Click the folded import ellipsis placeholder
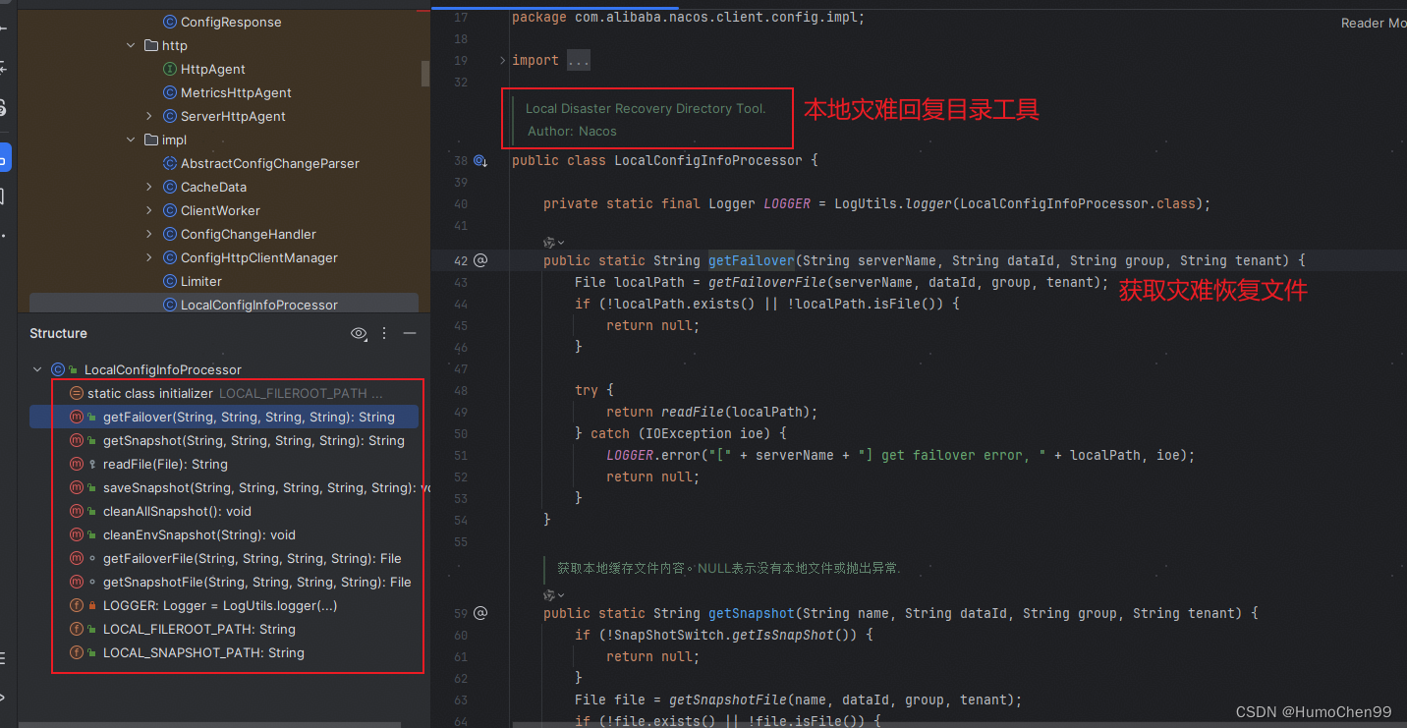 [x=579, y=60]
